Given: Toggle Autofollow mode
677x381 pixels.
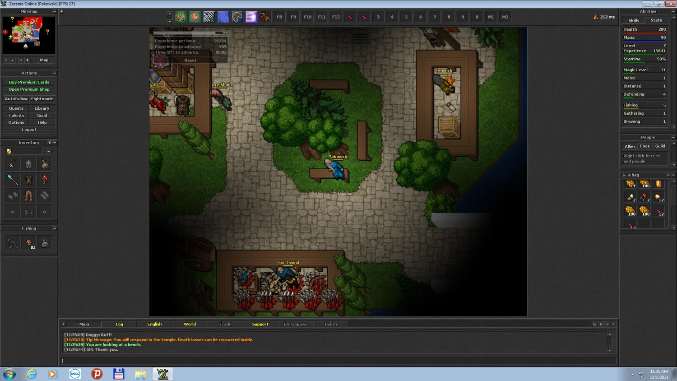Looking at the screenshot, I should pyautogui.click(x=16, y=99).
